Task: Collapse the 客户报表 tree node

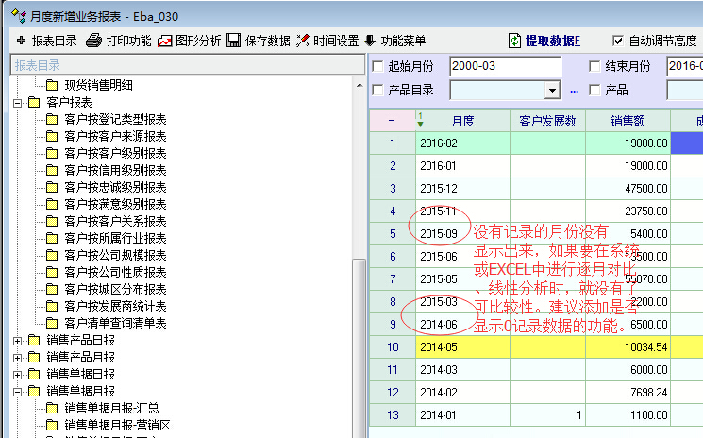Action: pos(17,102)
